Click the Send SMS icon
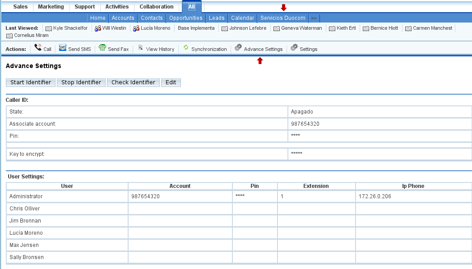This screenshot has height=269, width=472. click(x=63, y=48)
